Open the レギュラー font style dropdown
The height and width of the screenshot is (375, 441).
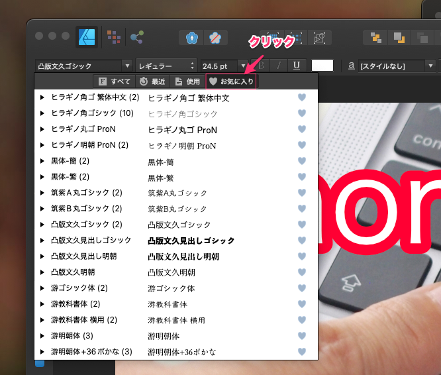166,66
